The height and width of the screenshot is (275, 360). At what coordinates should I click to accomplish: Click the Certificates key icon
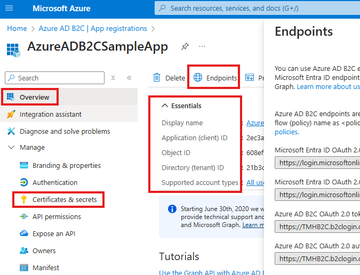[x=23, y=199]
